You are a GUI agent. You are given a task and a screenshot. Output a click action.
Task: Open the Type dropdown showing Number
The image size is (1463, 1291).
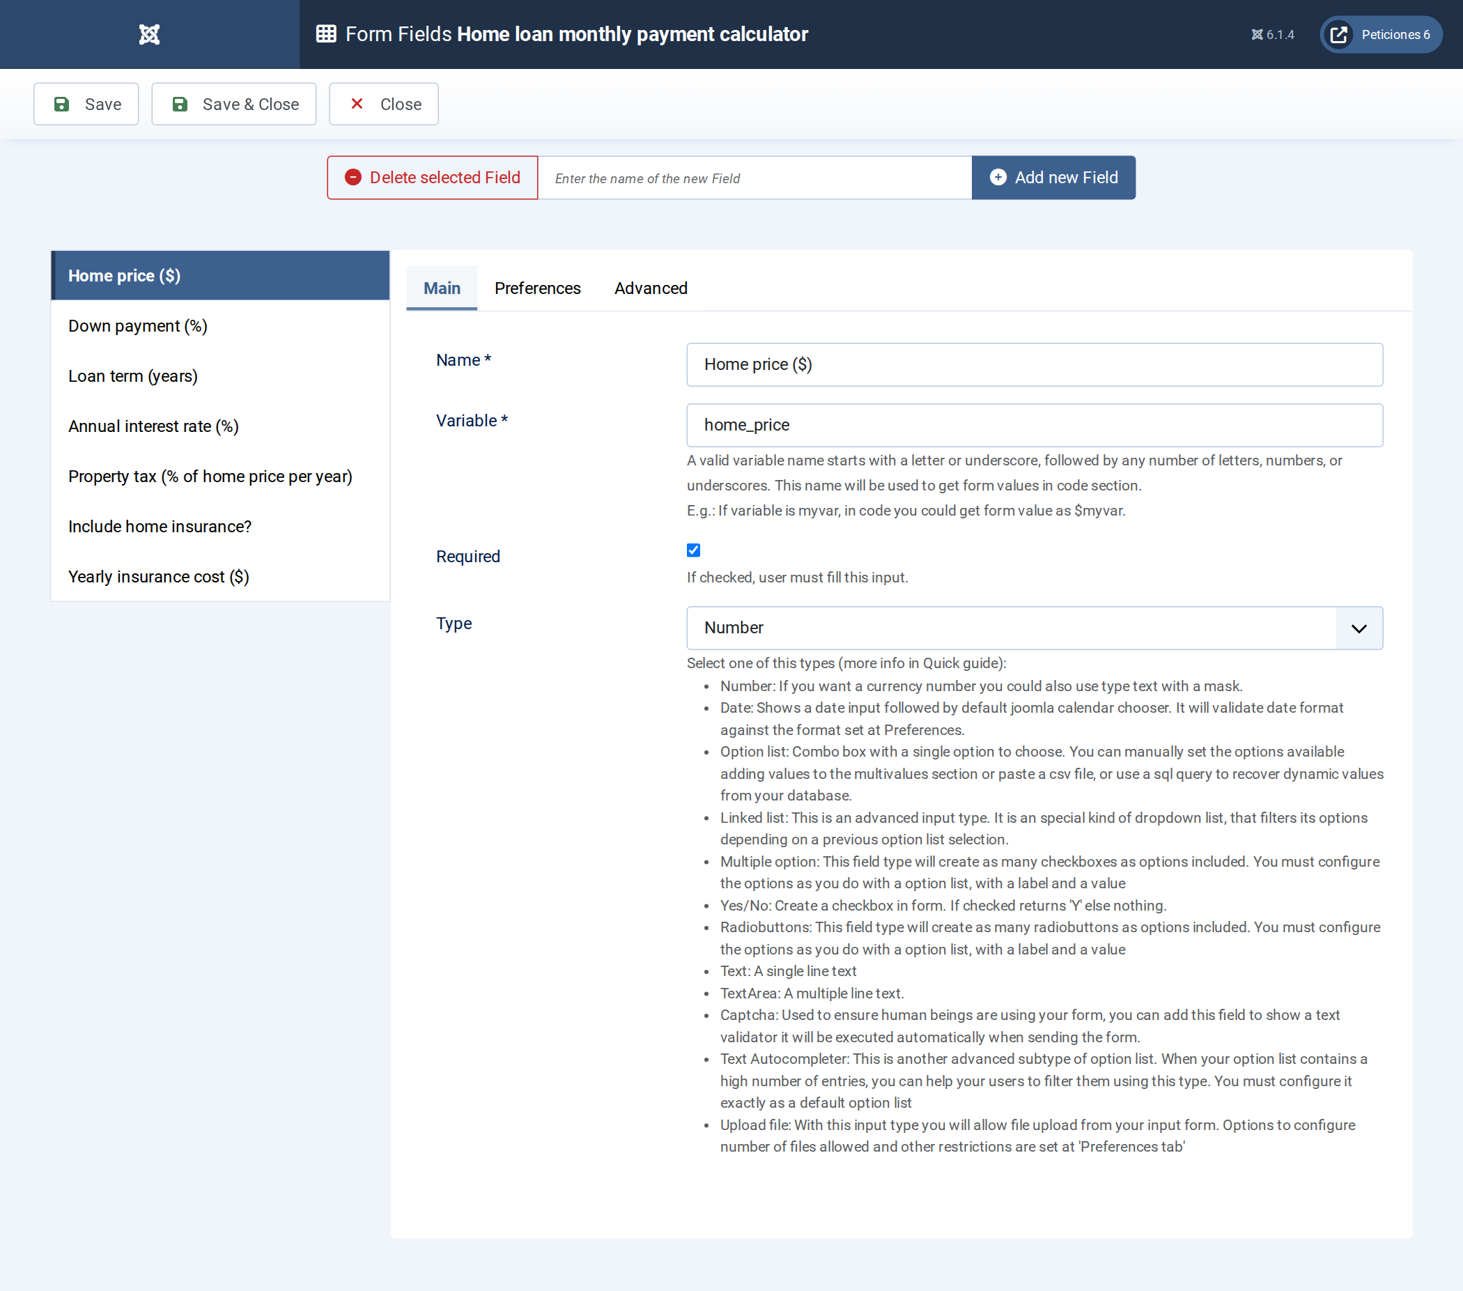point(1035,628)
